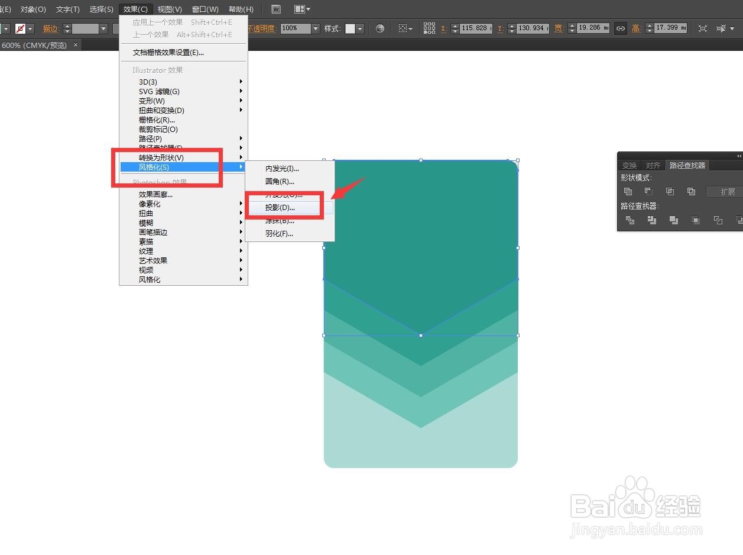Choose 投影(D)... drop shadow in submenu
The image size is (743, 555).
(290, 208)
